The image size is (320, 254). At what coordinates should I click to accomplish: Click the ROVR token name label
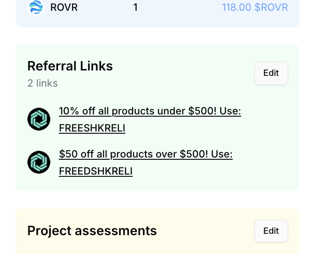64,8
